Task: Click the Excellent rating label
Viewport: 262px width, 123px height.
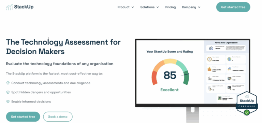Action: pos(170,90)
